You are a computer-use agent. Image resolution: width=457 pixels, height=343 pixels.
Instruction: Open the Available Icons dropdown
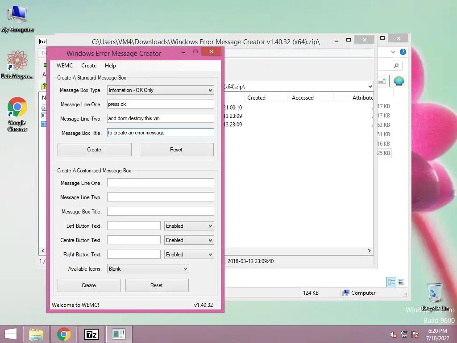[x=148, y=268]
